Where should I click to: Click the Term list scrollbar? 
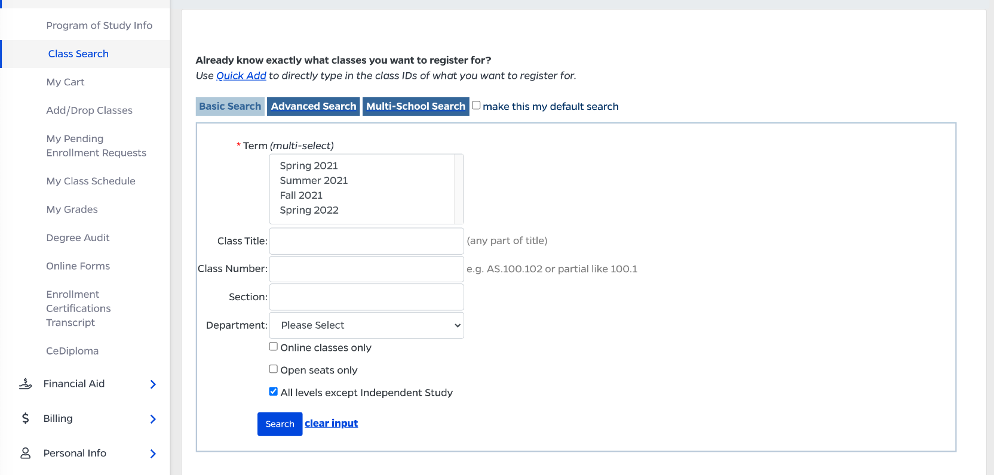point(459,189)
